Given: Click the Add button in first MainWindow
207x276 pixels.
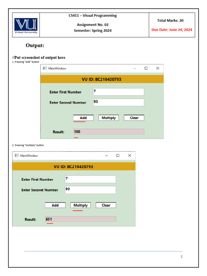Looking at the screenshot, I should pos(83,118).
